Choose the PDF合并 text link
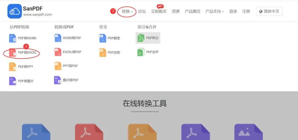The image size is (298, 140). tap(152, 52)
